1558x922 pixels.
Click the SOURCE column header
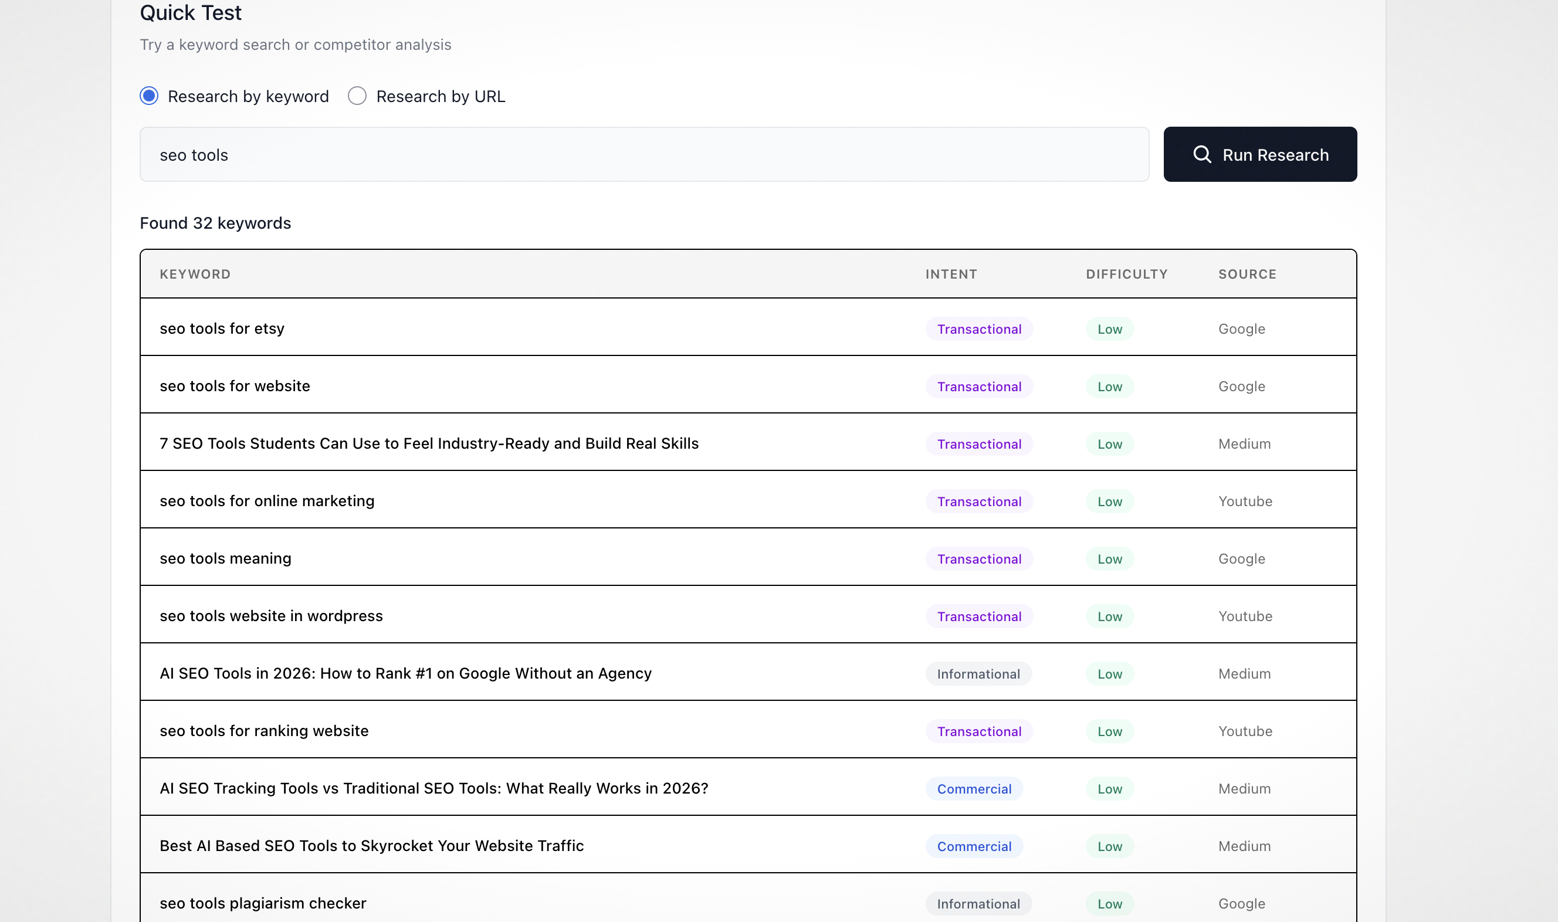pos(1247,274)
